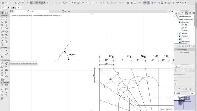This screenshot has height=111, width=197.
Task: Open guide lines dropdown arrow
Action: point(34,3)
